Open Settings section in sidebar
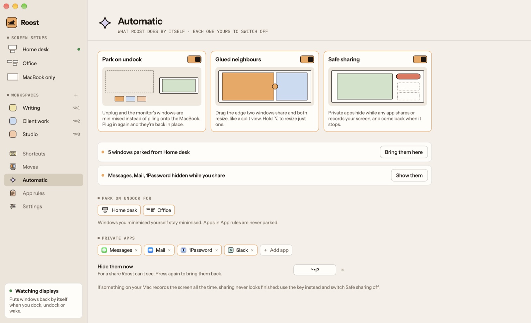This screenshot has width=531, height=323. [x=43, y=206]
